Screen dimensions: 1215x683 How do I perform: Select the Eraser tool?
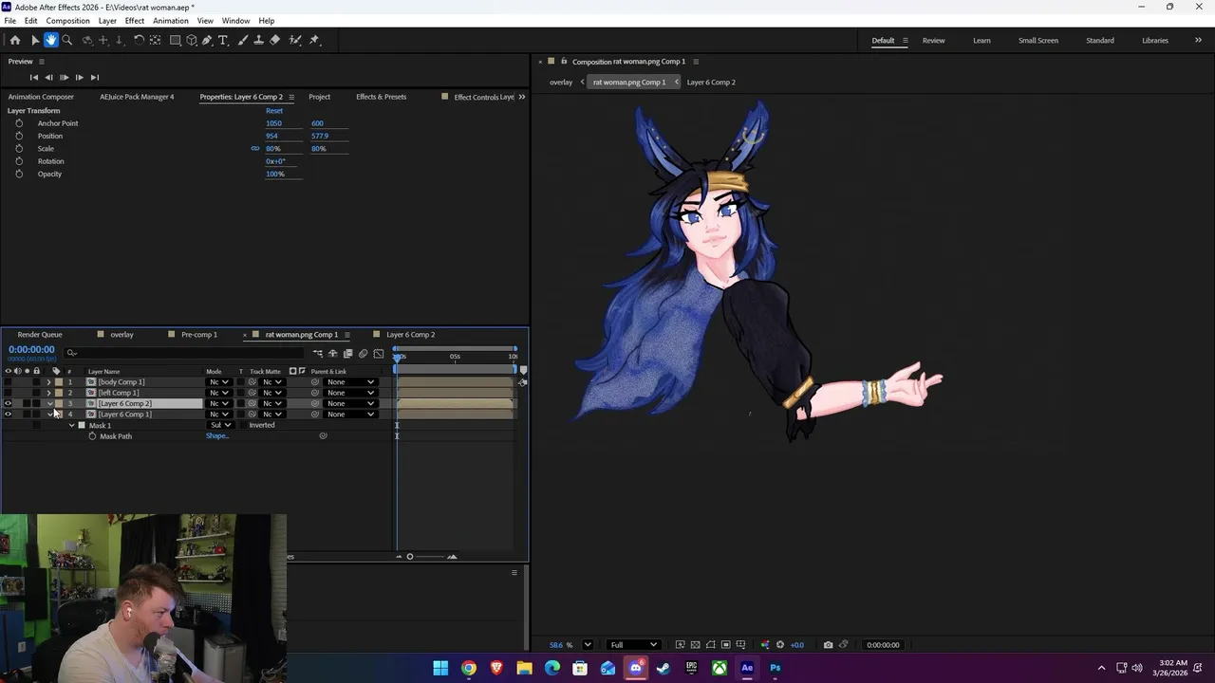coord(275,40)
